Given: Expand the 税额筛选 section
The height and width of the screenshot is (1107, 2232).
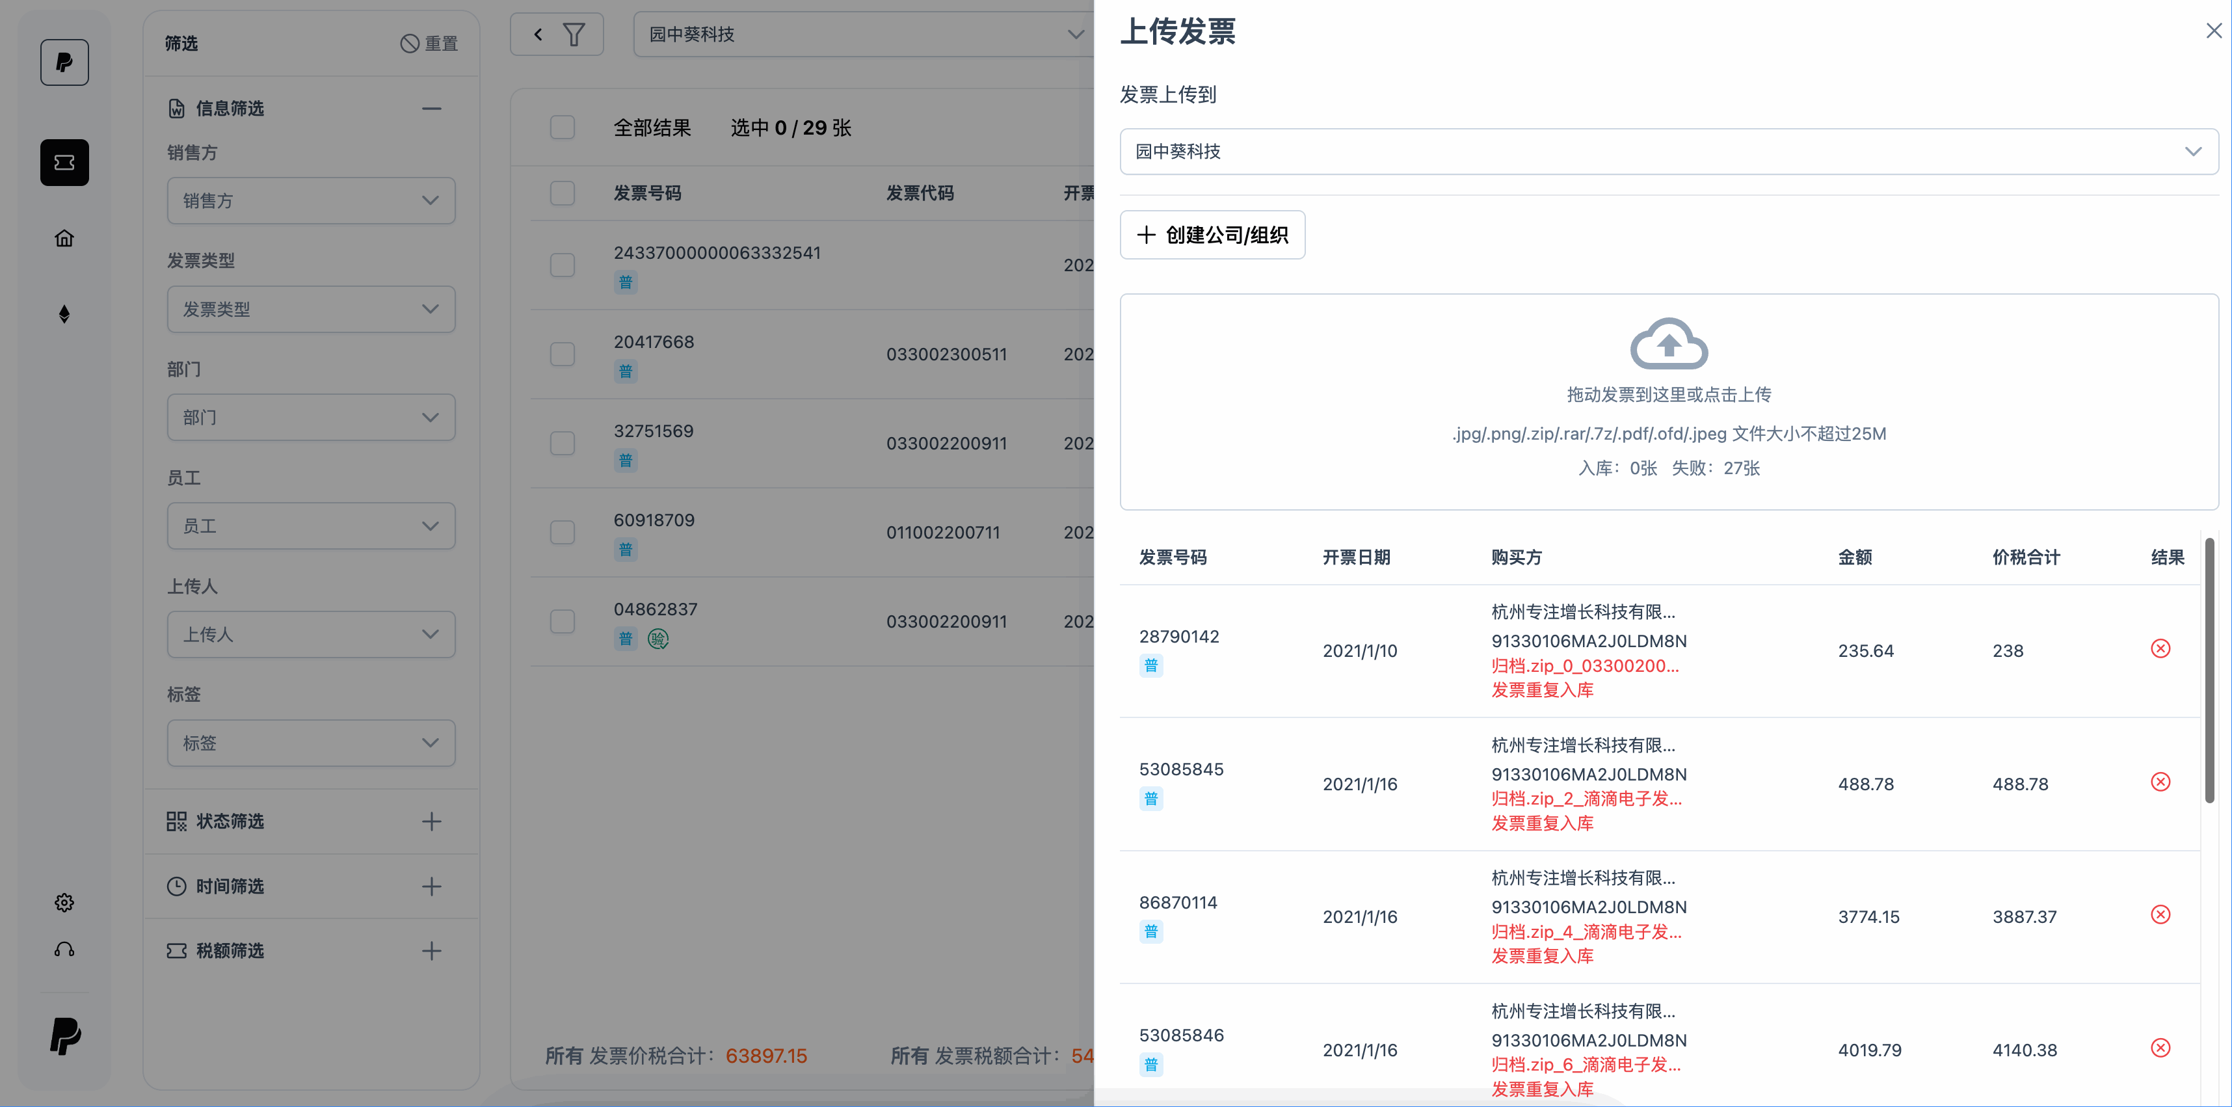Looking at the screenshot, I should [x=431, y=951].
